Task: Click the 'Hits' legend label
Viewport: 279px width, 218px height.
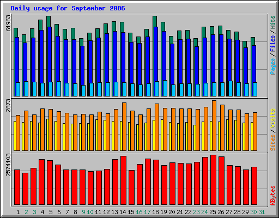Action: tap(273, 22)
